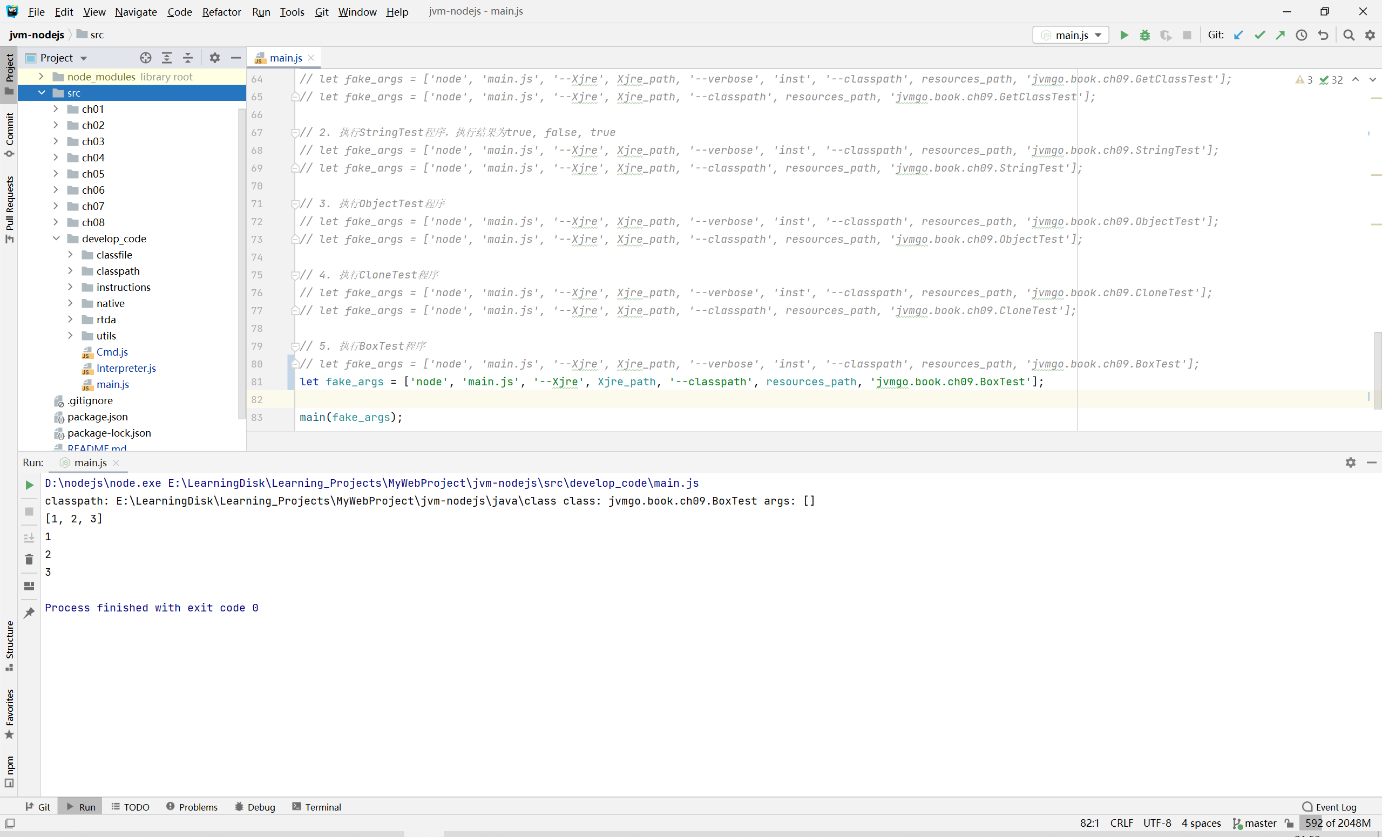
Task: Collapse the develop_code folder
Action: (56, 239)
